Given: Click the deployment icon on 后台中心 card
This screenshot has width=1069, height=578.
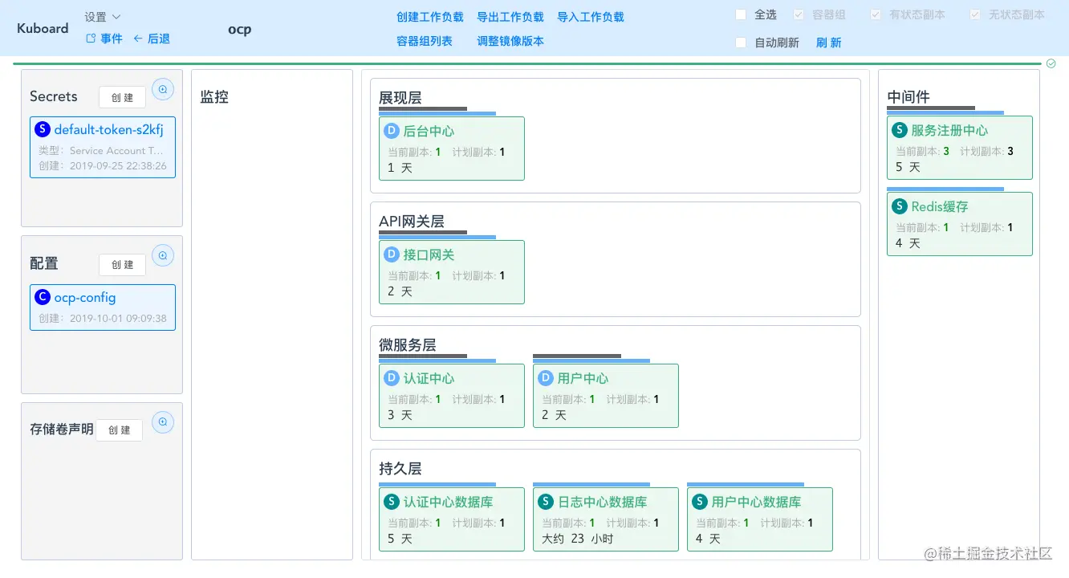Looking at the screenshot, I should [x=391, y=130].
